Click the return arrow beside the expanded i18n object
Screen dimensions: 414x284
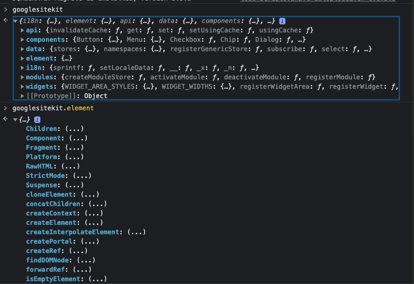tap(5, 21)
